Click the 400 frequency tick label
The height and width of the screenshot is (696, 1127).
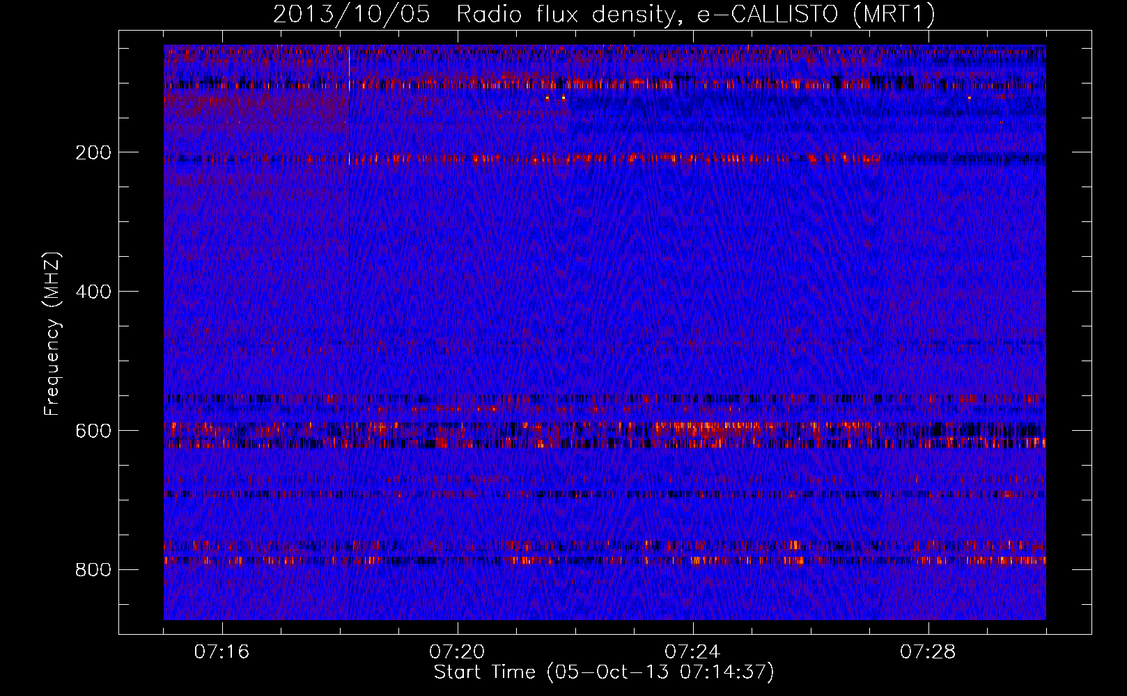(93, 292)
